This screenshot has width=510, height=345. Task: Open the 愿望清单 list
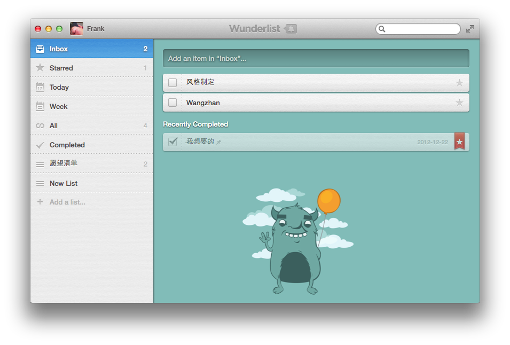pyautogui.click(x=92, y=164)
